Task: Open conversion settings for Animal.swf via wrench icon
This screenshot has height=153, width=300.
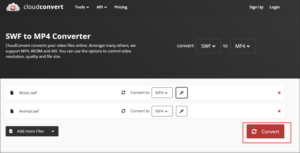Action: click(x=181, y=111)
